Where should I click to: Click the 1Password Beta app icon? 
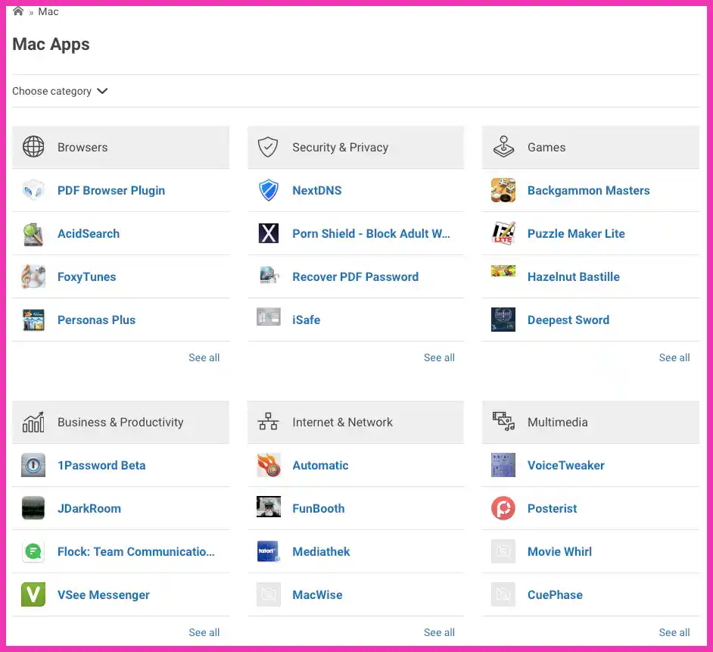pos(33,465)
